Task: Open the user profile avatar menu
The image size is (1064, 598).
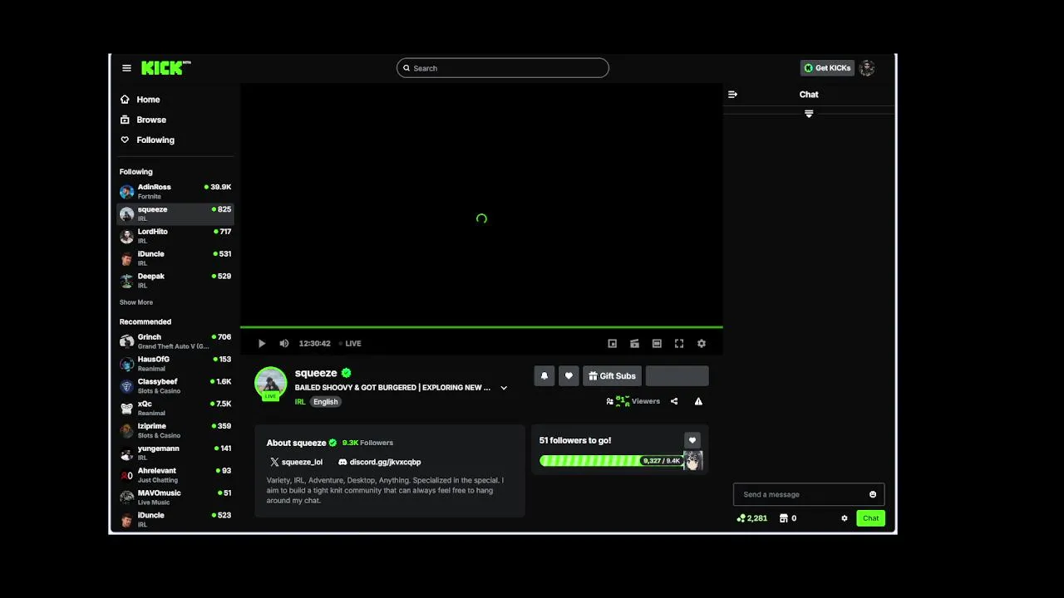Action: [867, 68]
